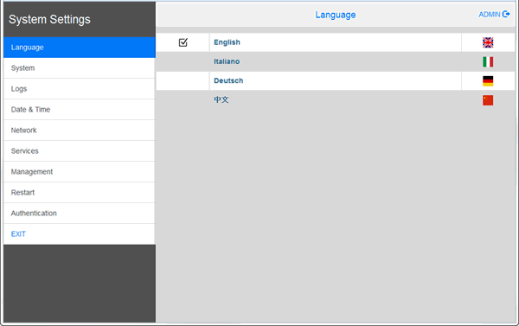Click the Italian flag icon

[488, 61]
